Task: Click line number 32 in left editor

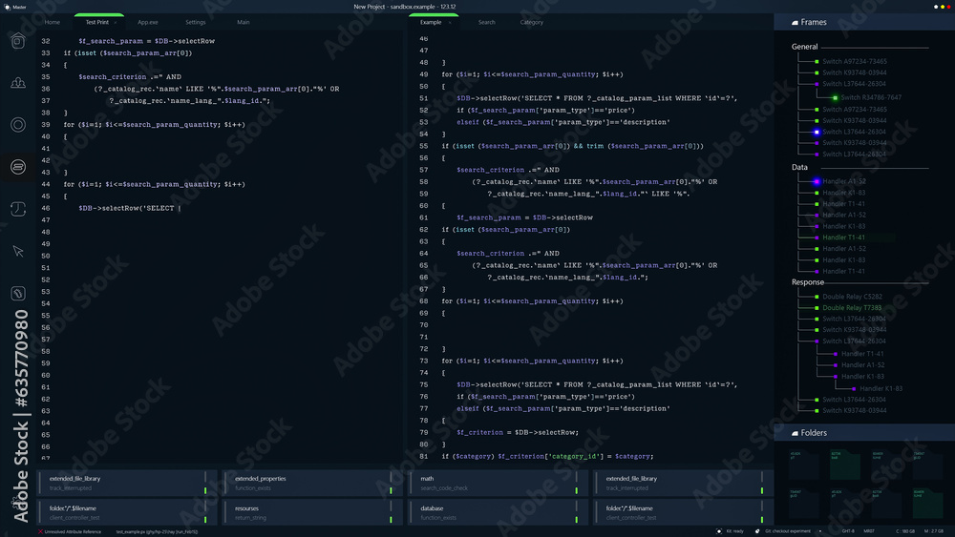Action: click(46, 41)
